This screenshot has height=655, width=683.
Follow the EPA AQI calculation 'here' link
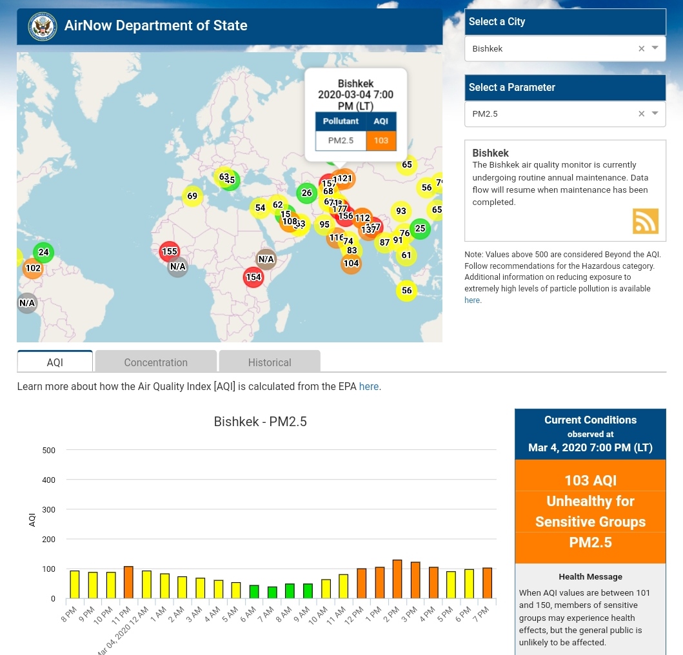tap(369, 387)
